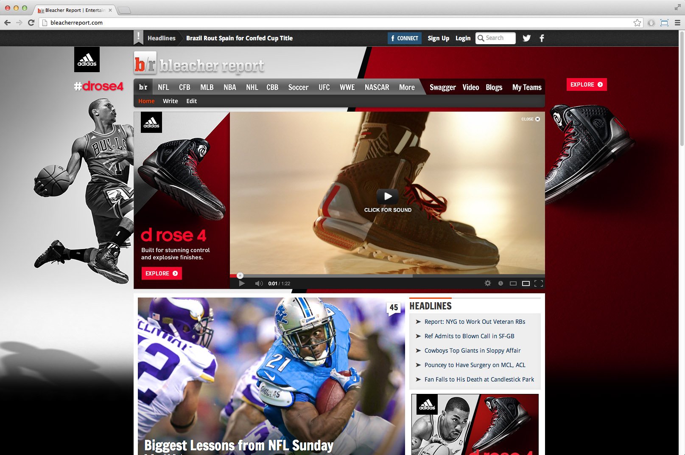The width and height of the screenshot is (685, 455).
Task: Select the Home sub-navigation tab
Action: (x=146, y=101)
